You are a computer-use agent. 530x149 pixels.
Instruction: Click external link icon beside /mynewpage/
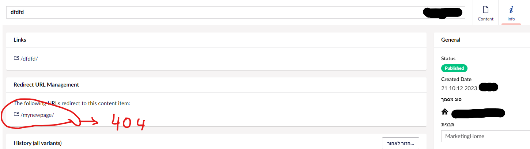pos(16,115)
